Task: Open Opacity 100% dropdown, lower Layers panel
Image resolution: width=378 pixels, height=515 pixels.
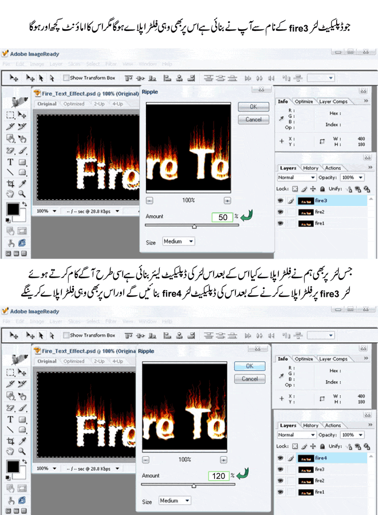Action: coord(352,435)
